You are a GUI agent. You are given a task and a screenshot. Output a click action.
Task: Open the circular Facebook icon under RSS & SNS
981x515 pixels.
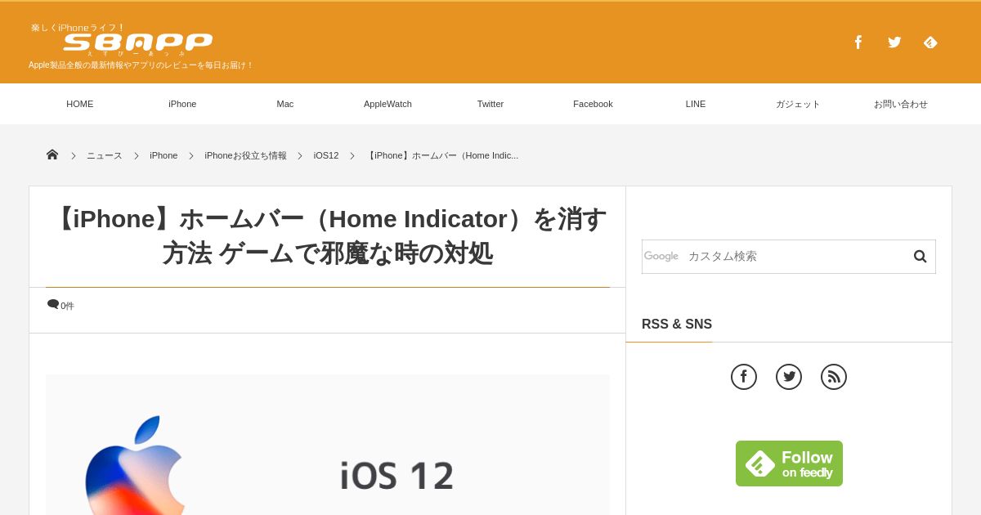click(744, 377)
